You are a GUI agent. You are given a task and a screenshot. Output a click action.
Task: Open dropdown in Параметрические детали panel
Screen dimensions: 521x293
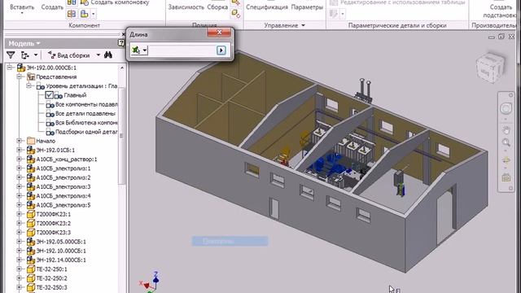[x=342, y=14]
